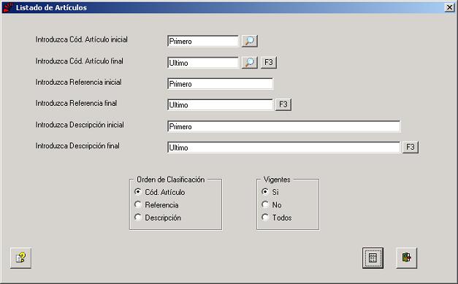
Task: Exit the dialog using the door icon
Action: 407,258
